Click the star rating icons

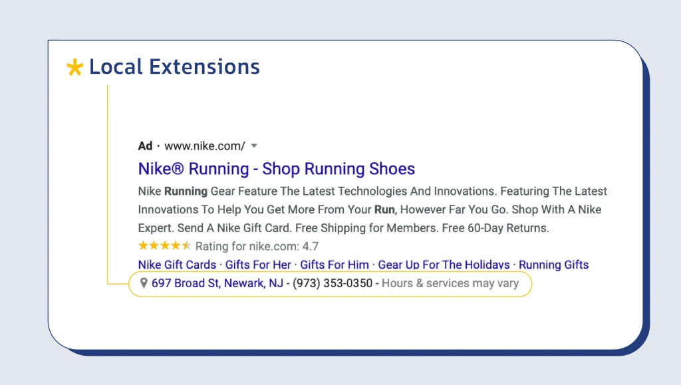tap(165, 245)
